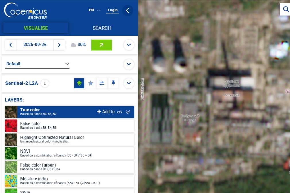Viewport: 290px width, 193px height.
Task: Open the EN language dropdown
Action: 94,10
